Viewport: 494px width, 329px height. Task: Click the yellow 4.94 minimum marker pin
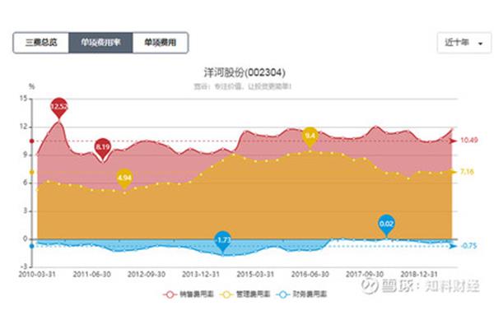[x=124, y=178]
